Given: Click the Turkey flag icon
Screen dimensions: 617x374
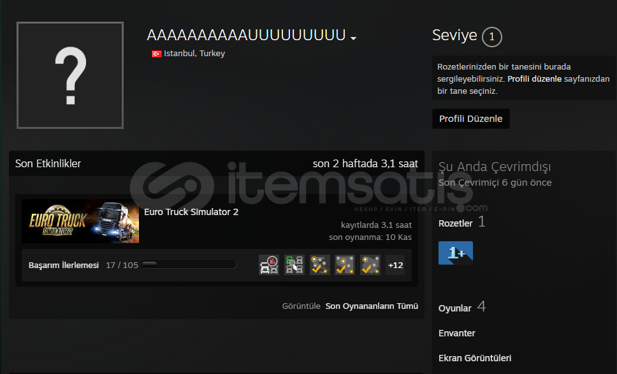Looking at the screenshot, I should [x=157, y=54].
